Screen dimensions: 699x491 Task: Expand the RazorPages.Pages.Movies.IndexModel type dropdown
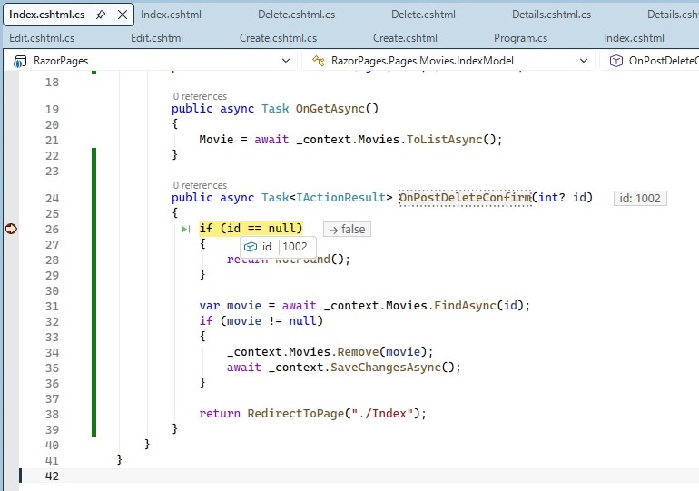584,61
